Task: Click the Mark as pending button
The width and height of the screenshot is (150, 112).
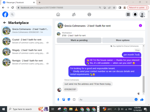Action: pos(79,40)
